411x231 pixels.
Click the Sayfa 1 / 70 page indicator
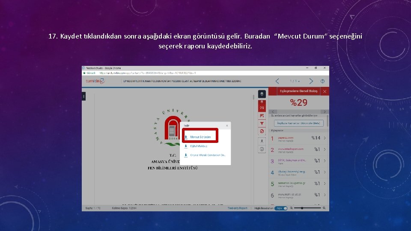[x=93, y=208]
